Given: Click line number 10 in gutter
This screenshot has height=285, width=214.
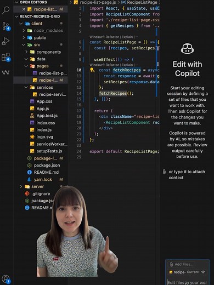Looking at the screenshot, I should [x=79, y=70].
